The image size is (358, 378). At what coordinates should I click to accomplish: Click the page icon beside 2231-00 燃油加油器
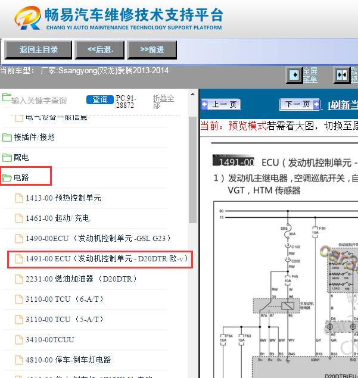click(19, 279)
